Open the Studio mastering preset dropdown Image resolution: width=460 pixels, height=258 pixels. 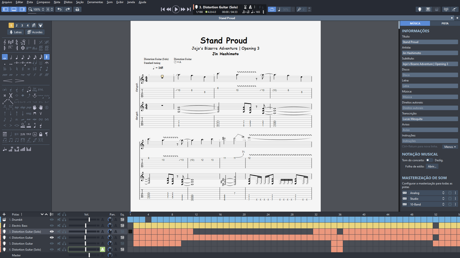pyautogui.click(x=428, y=199)
